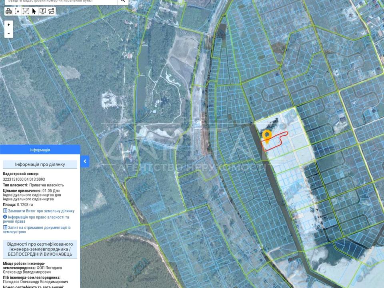
Task: Click the print map icon
Action: click(x=8, y=11)
